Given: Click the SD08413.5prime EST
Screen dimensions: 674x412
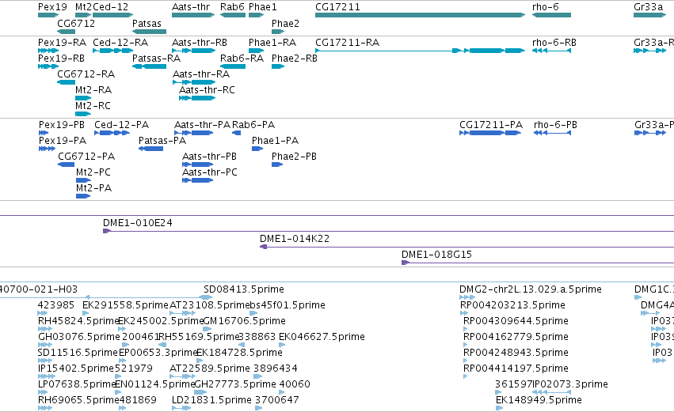Looking at the screenshot, I should point(207,297).
